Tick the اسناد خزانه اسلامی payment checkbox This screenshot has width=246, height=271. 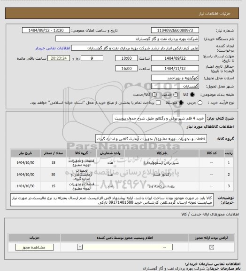[x=158, y=103]
